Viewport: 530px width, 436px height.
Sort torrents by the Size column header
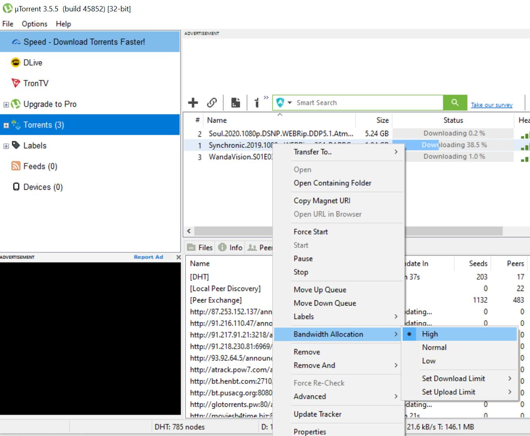tap(374, 120)
